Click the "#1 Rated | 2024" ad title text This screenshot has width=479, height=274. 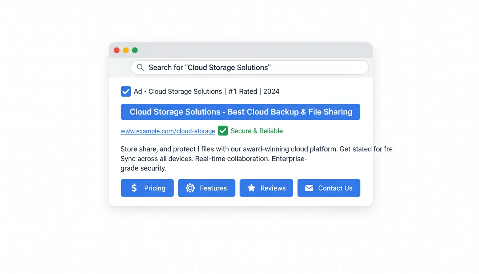click(254, 91)
